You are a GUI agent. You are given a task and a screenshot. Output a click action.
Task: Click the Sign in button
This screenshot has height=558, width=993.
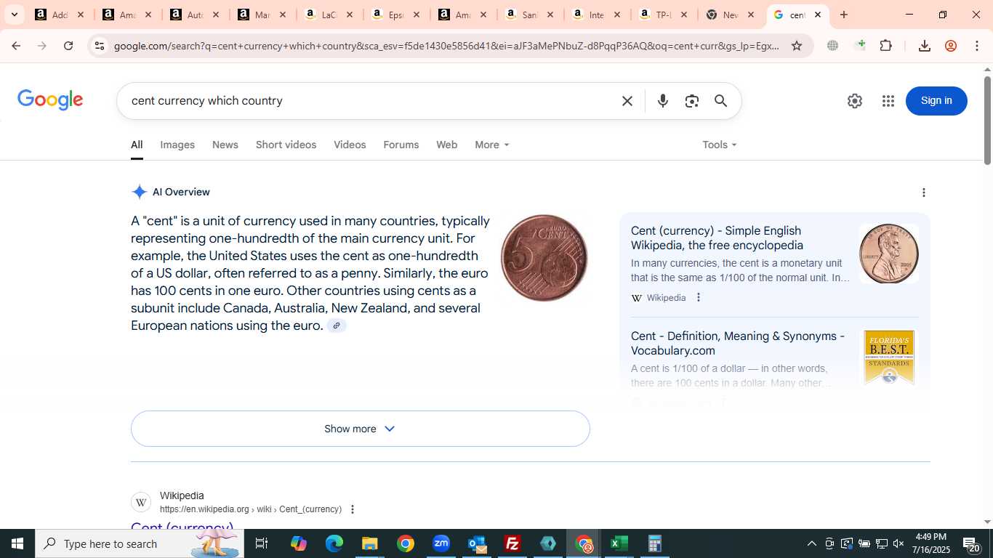936,101
